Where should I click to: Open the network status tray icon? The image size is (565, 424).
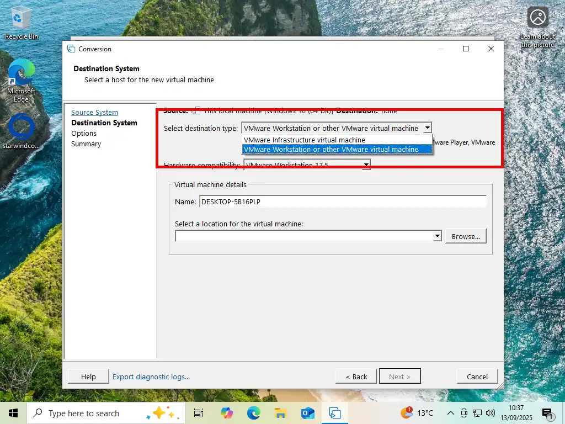(x=477, y=413)
